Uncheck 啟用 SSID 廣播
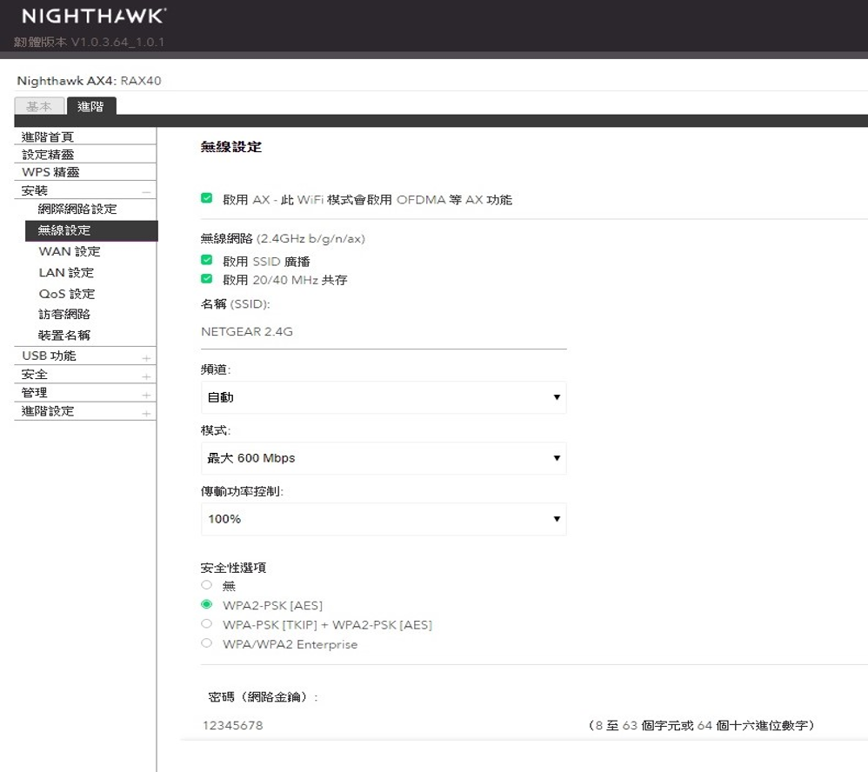 coord(206,261)
